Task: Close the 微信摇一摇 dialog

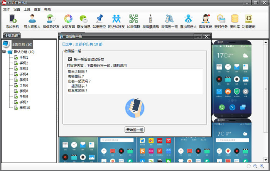Action: coord(206,36)
